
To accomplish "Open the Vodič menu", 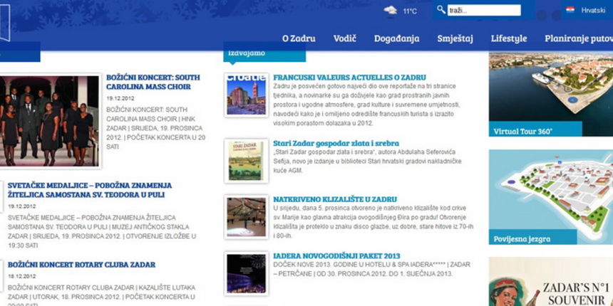I will 345,38.
